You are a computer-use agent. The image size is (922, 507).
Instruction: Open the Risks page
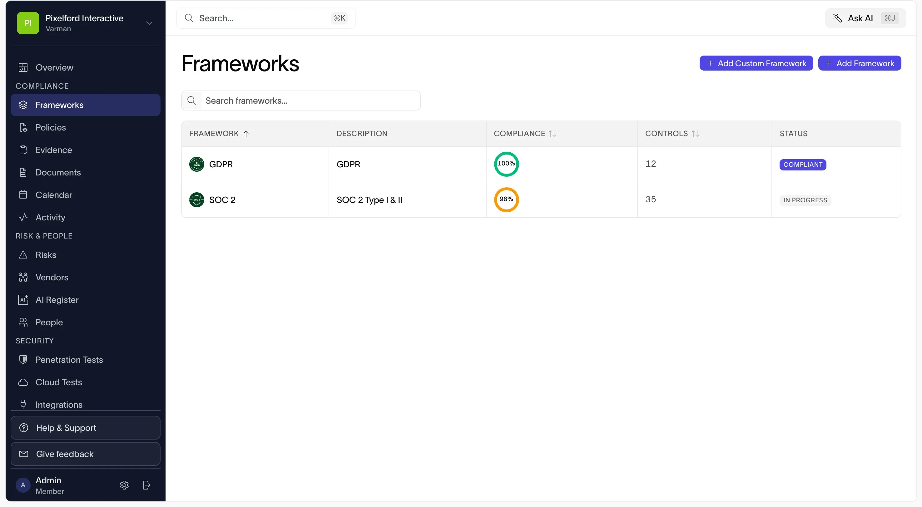86,255
